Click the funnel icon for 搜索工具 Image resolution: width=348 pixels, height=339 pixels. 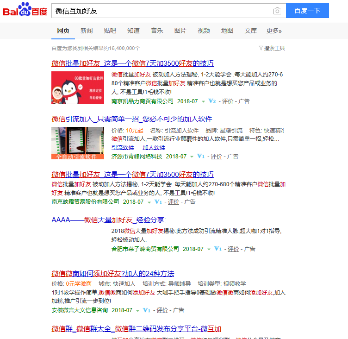click(261, 48)
